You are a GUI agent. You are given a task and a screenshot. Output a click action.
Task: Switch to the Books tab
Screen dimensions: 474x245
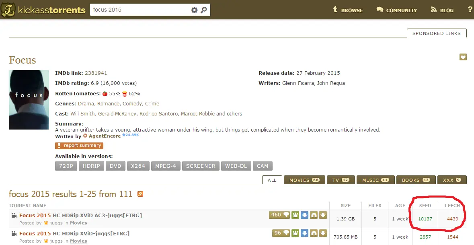[416, 180]
